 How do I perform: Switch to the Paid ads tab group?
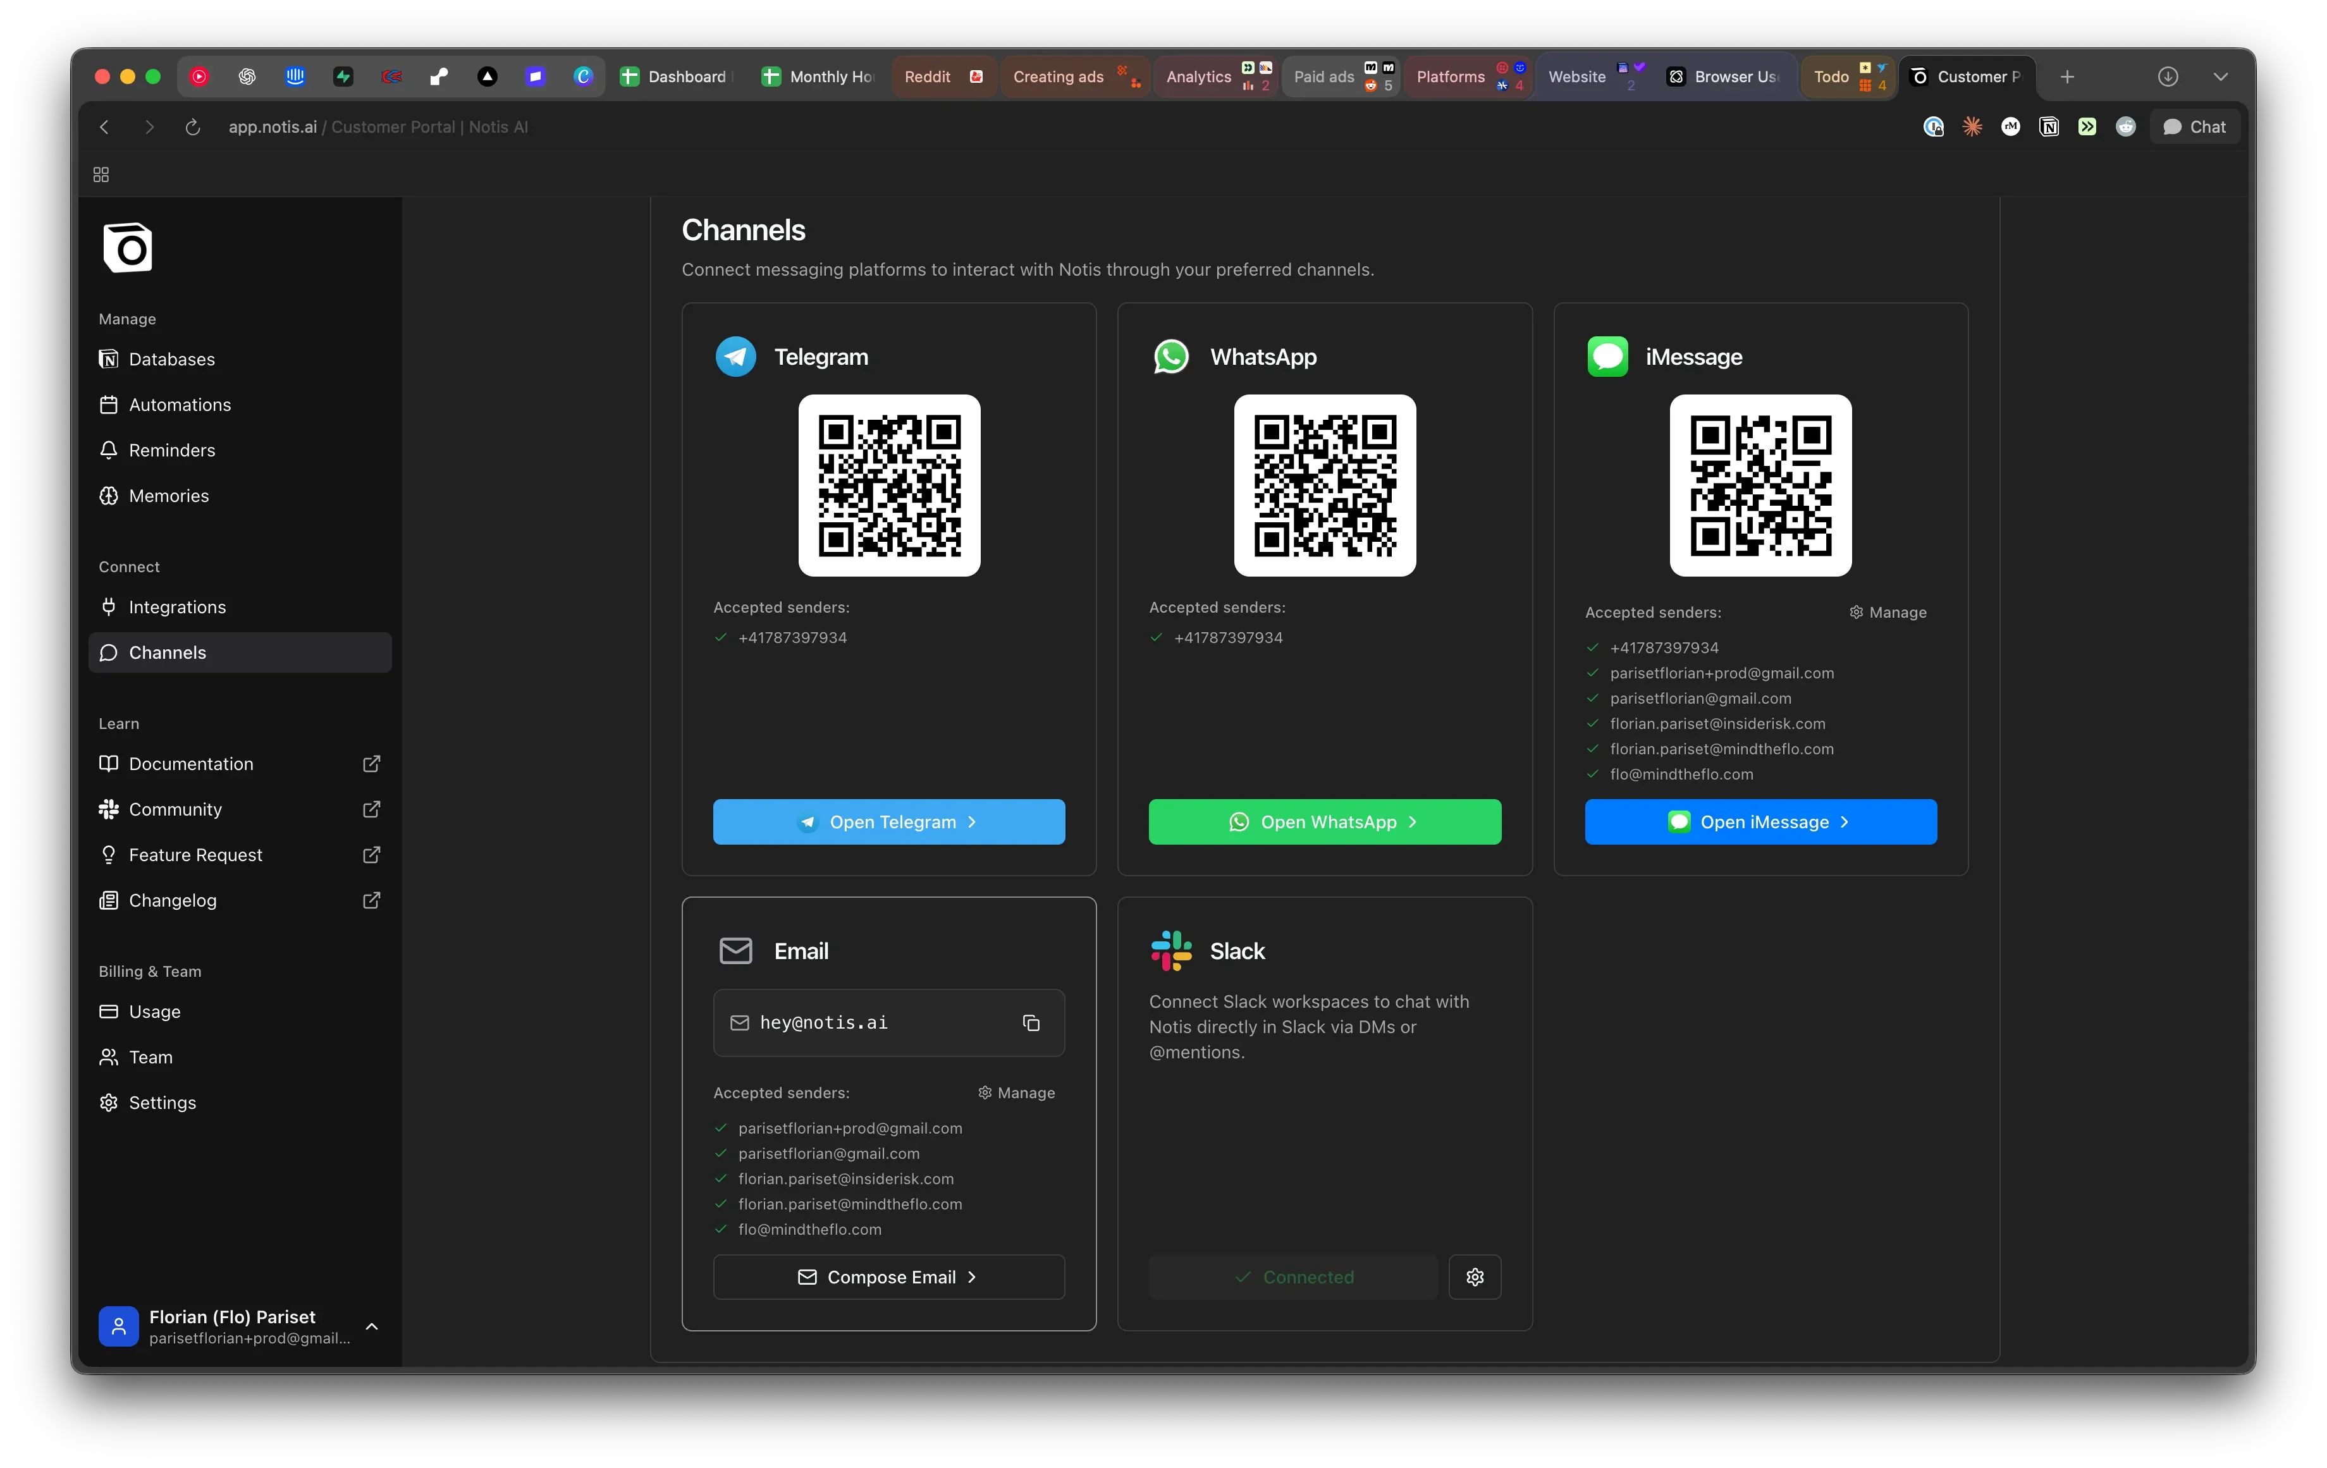point(1341,76)
